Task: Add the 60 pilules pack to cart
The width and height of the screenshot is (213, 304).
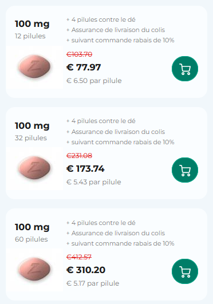Action: click(185, 271)
